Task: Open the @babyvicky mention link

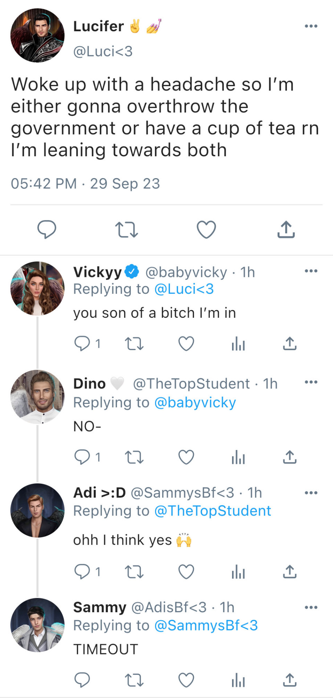Action: tap(195, 403)
